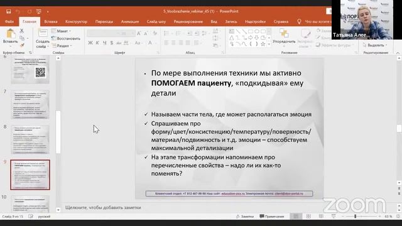Viewport: 402px width, 226px height.
Task: Toggle normal view button in status bar
Action: pos(296,217)
